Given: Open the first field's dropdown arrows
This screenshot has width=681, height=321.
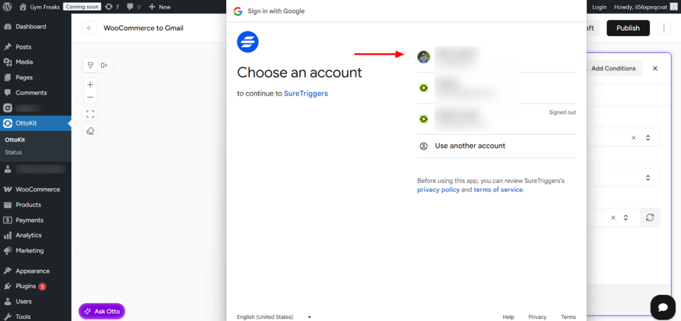Looking at the screenshot, I should pos(648,138).
